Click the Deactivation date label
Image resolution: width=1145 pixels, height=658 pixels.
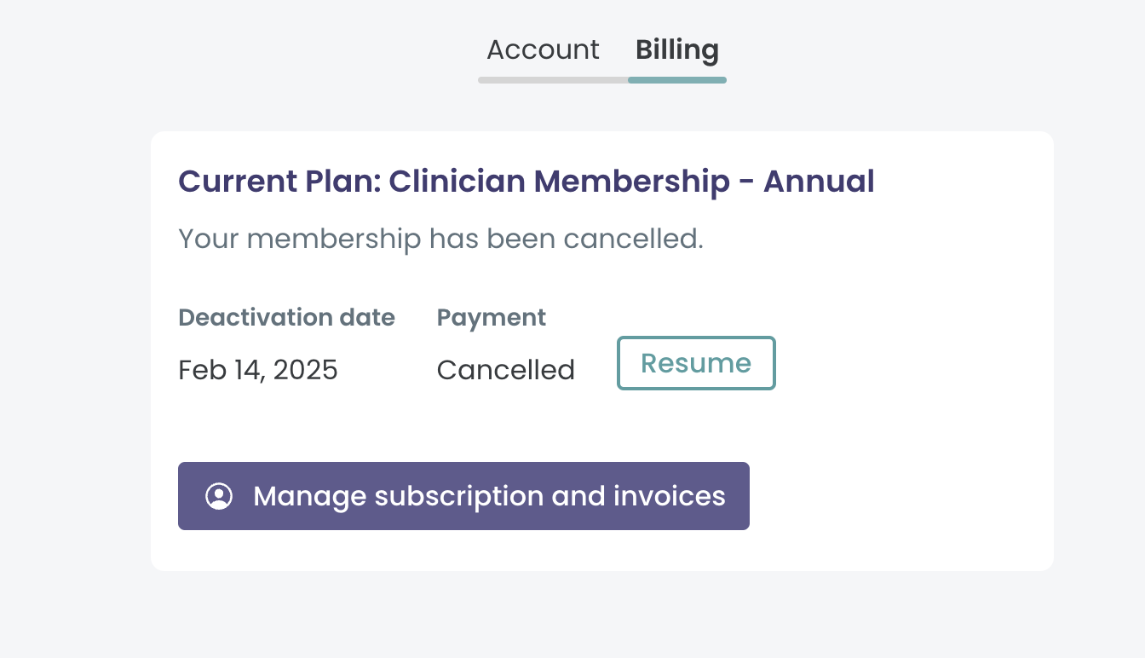click(x=286, y=318)
